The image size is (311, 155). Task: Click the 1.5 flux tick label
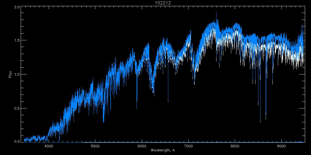[16, 41]
